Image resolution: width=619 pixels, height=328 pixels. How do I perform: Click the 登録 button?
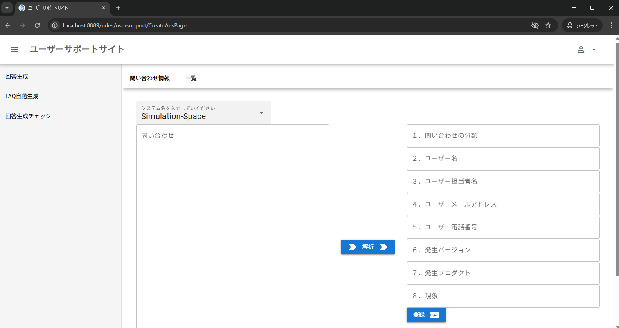coord(426,315)
